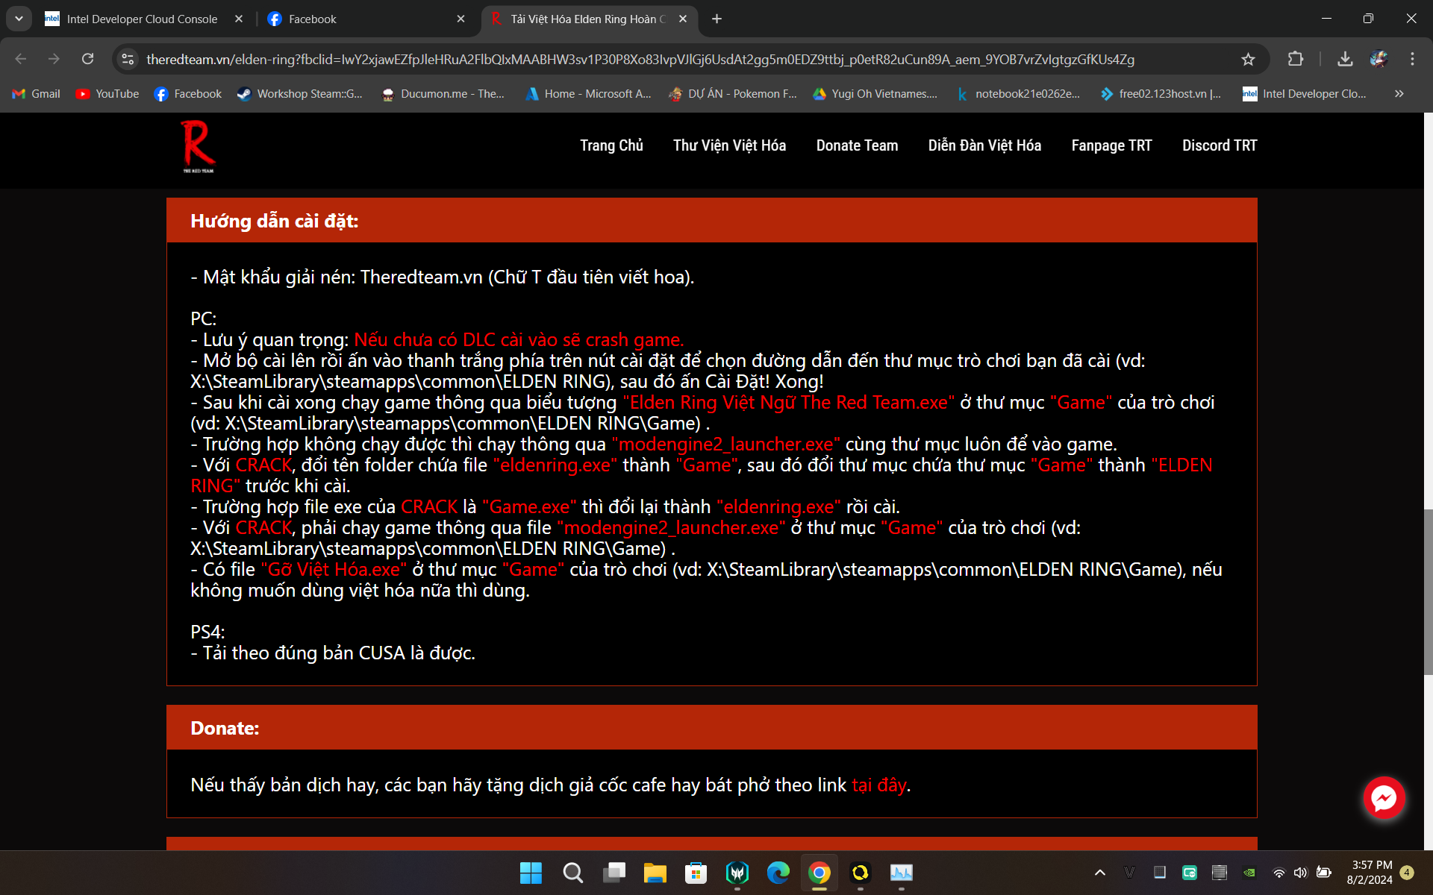This screenshot has height=895, width=1433.
Task: Open clock and date panel
Action: 1371,873
